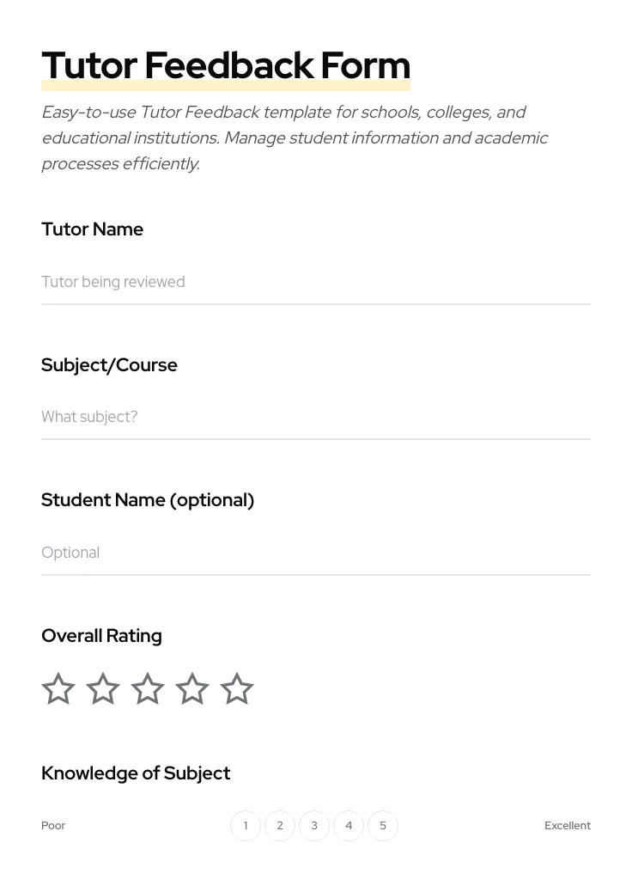
Task: Click the optional Student Name field
Action: coord(316,553)
